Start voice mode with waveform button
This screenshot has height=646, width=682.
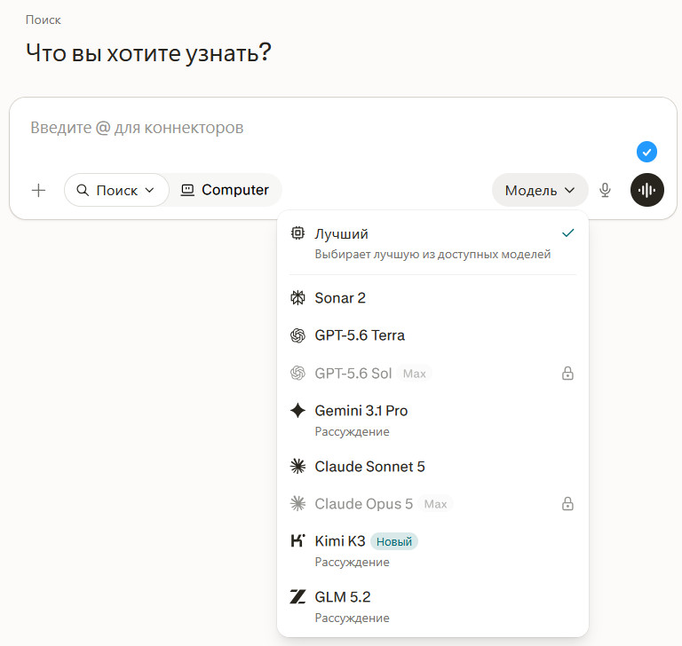coord(647,190)
